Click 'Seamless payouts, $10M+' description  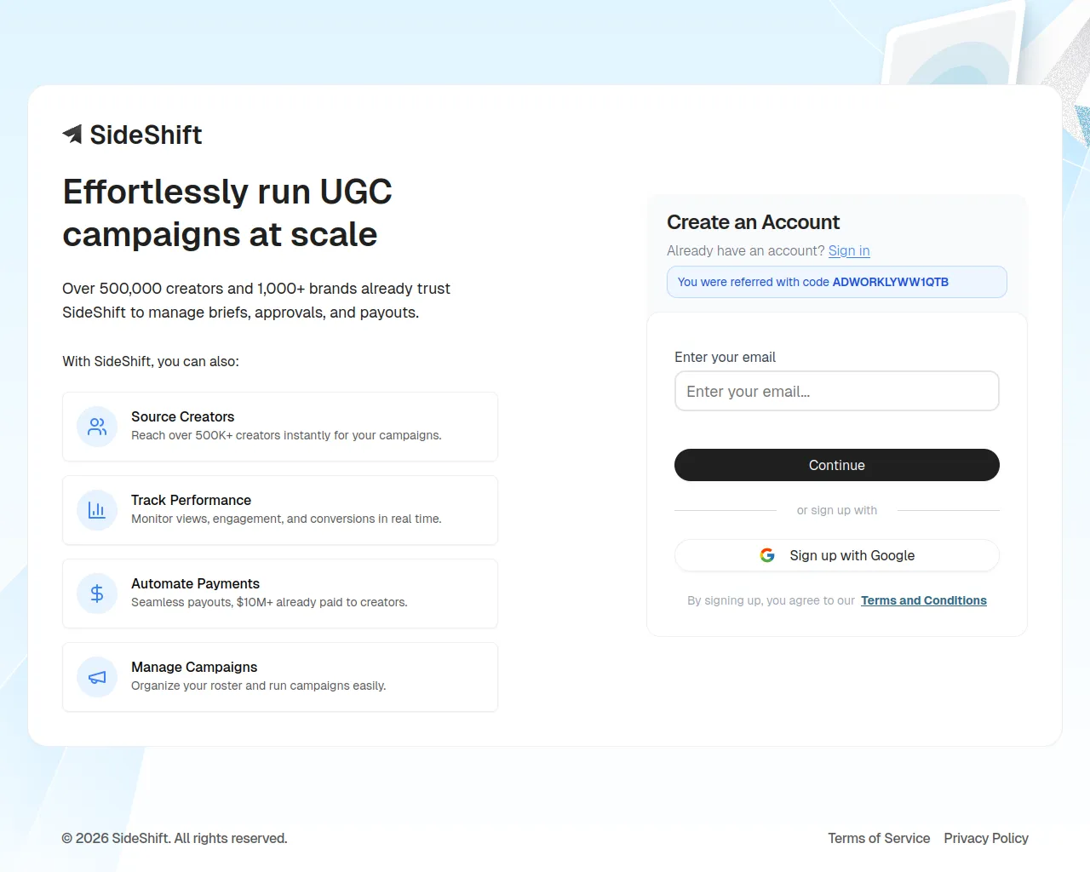269,602
